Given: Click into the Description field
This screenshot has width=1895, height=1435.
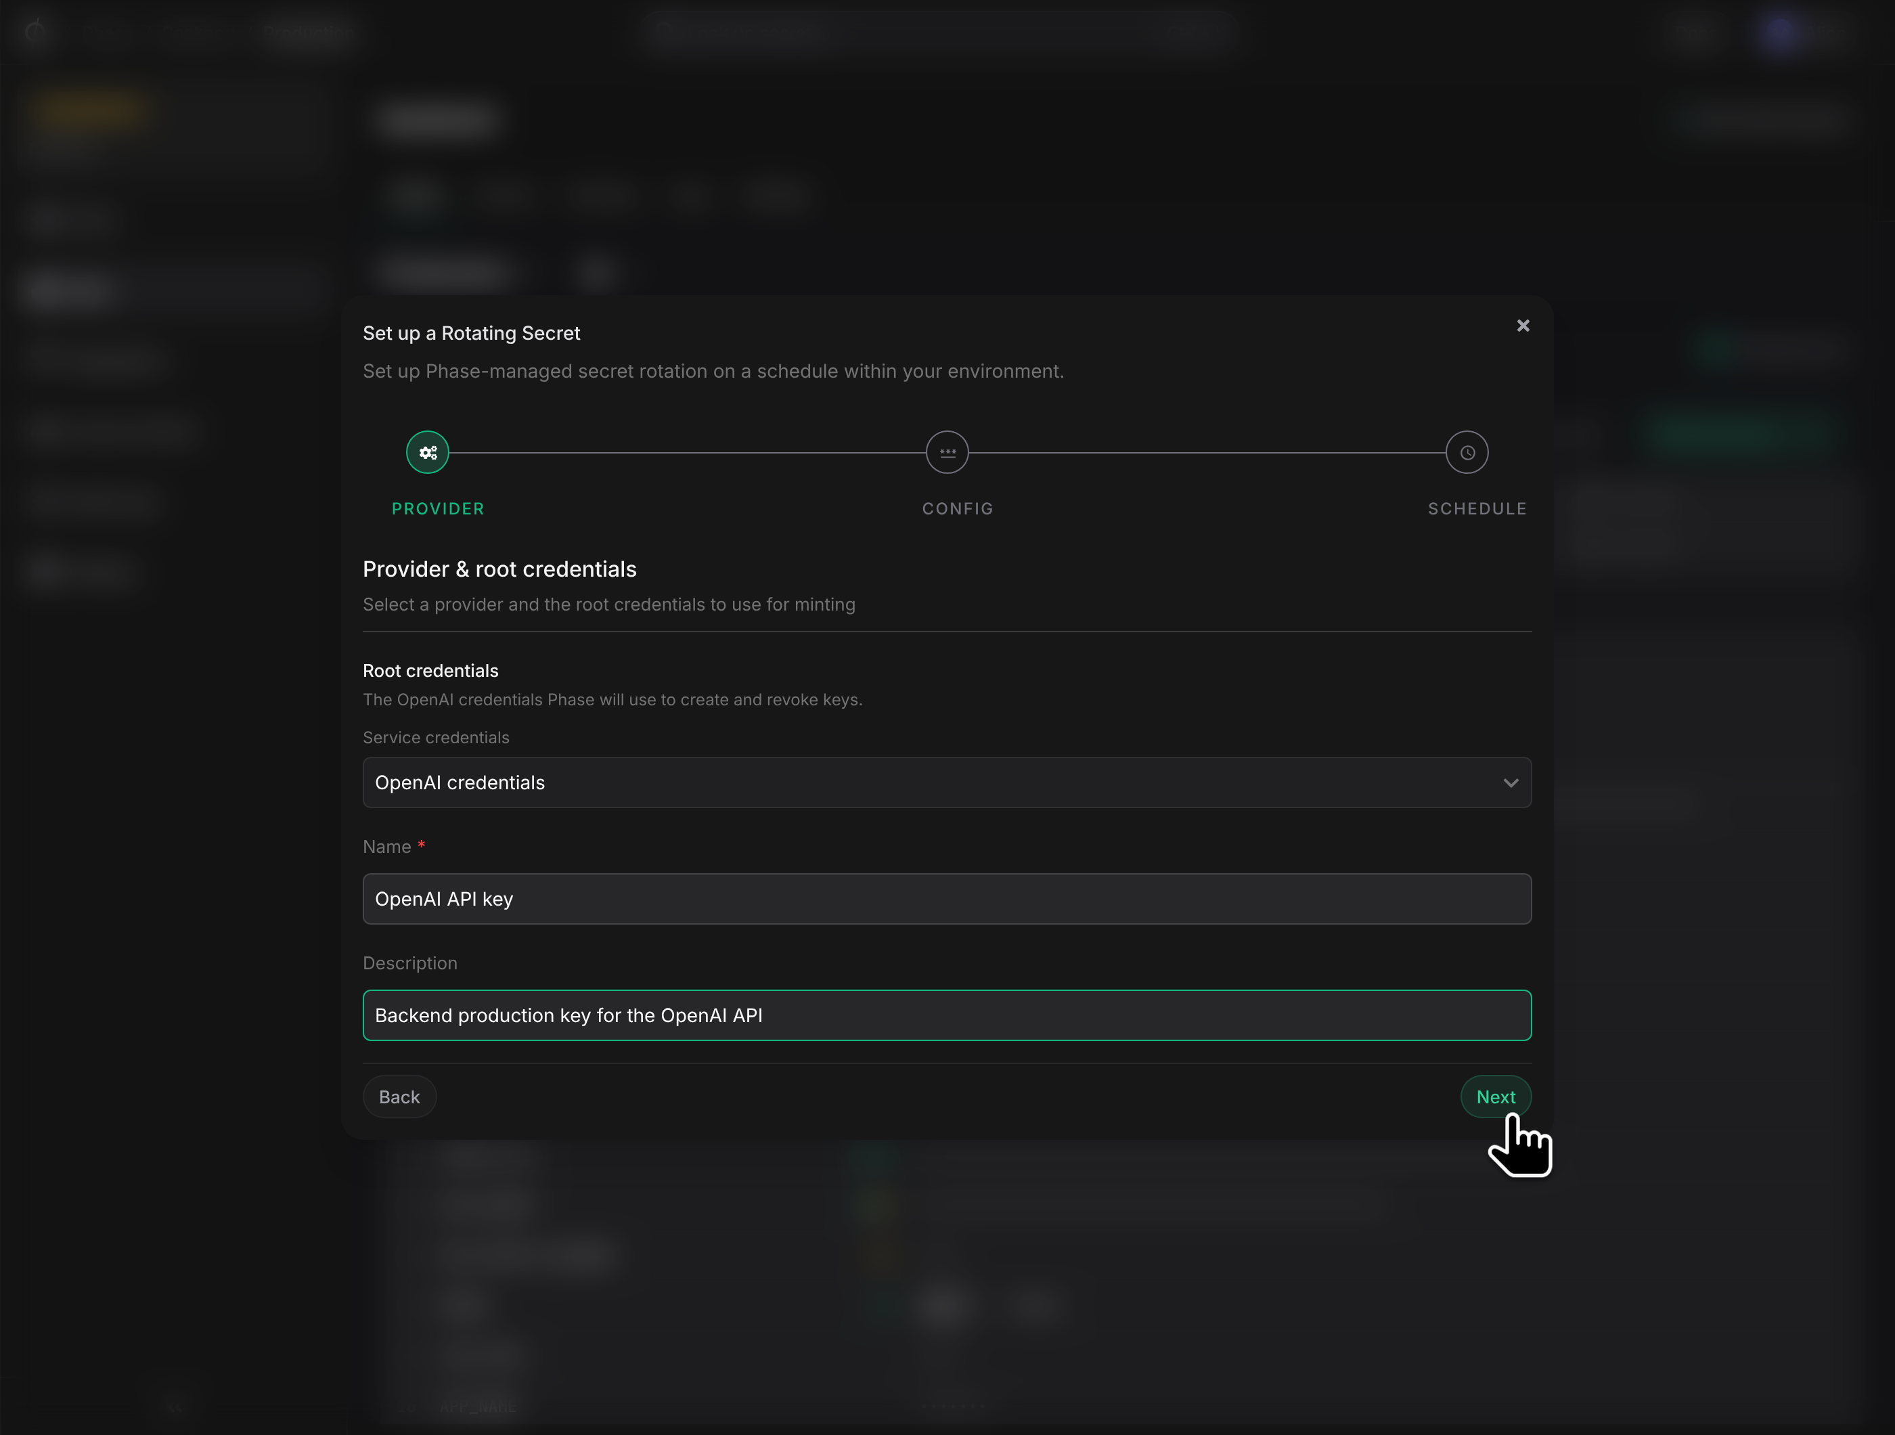Looking at the screenshot, I should [947, 1015].
